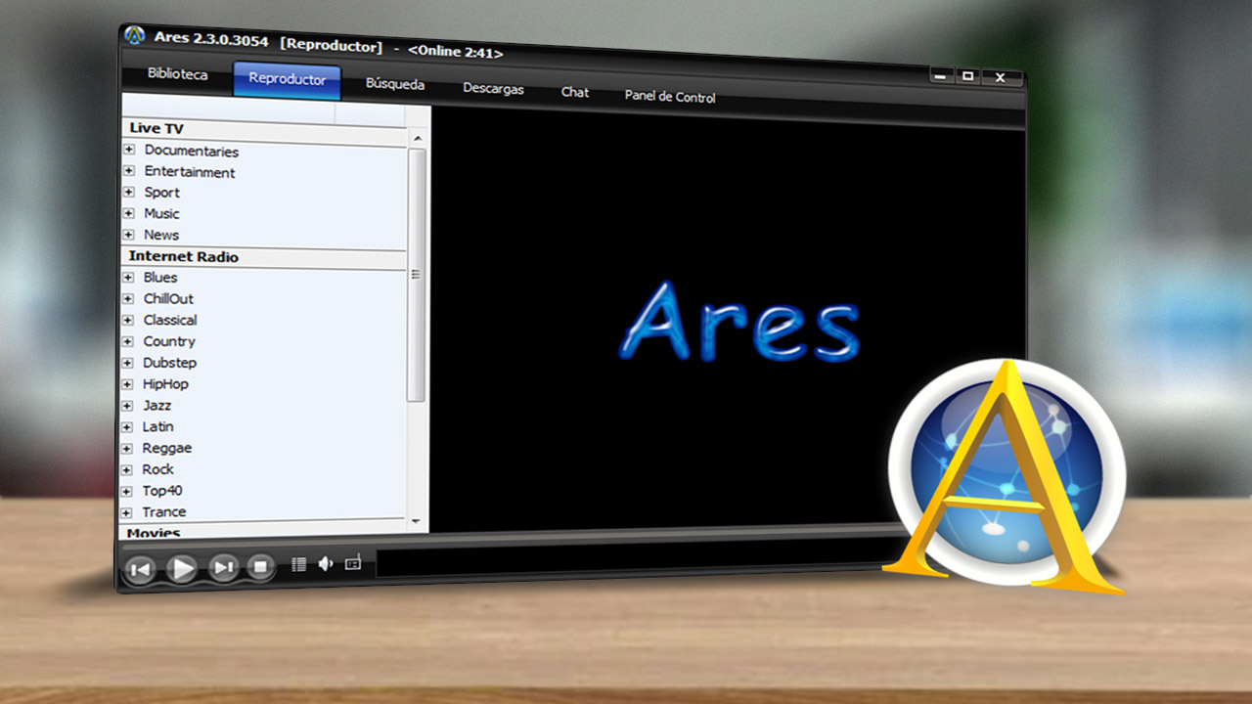Screen dimensions: 1252x704
Task: Select the Dubstep label
Action: (169, 363)
